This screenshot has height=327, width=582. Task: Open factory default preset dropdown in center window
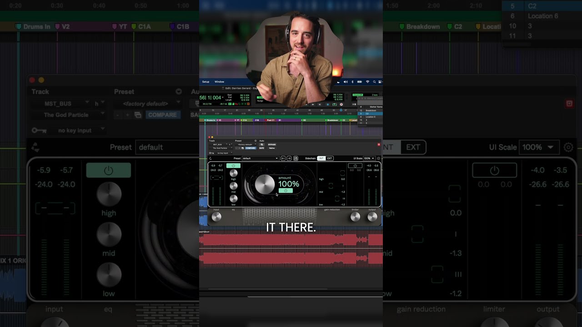[x=246, y=144]
